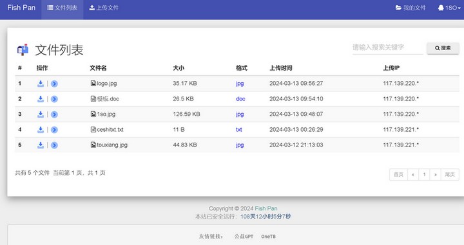Go to the 上传文件 upload page
The height and width of the screenshot is (245, 464).
point(104,8)
